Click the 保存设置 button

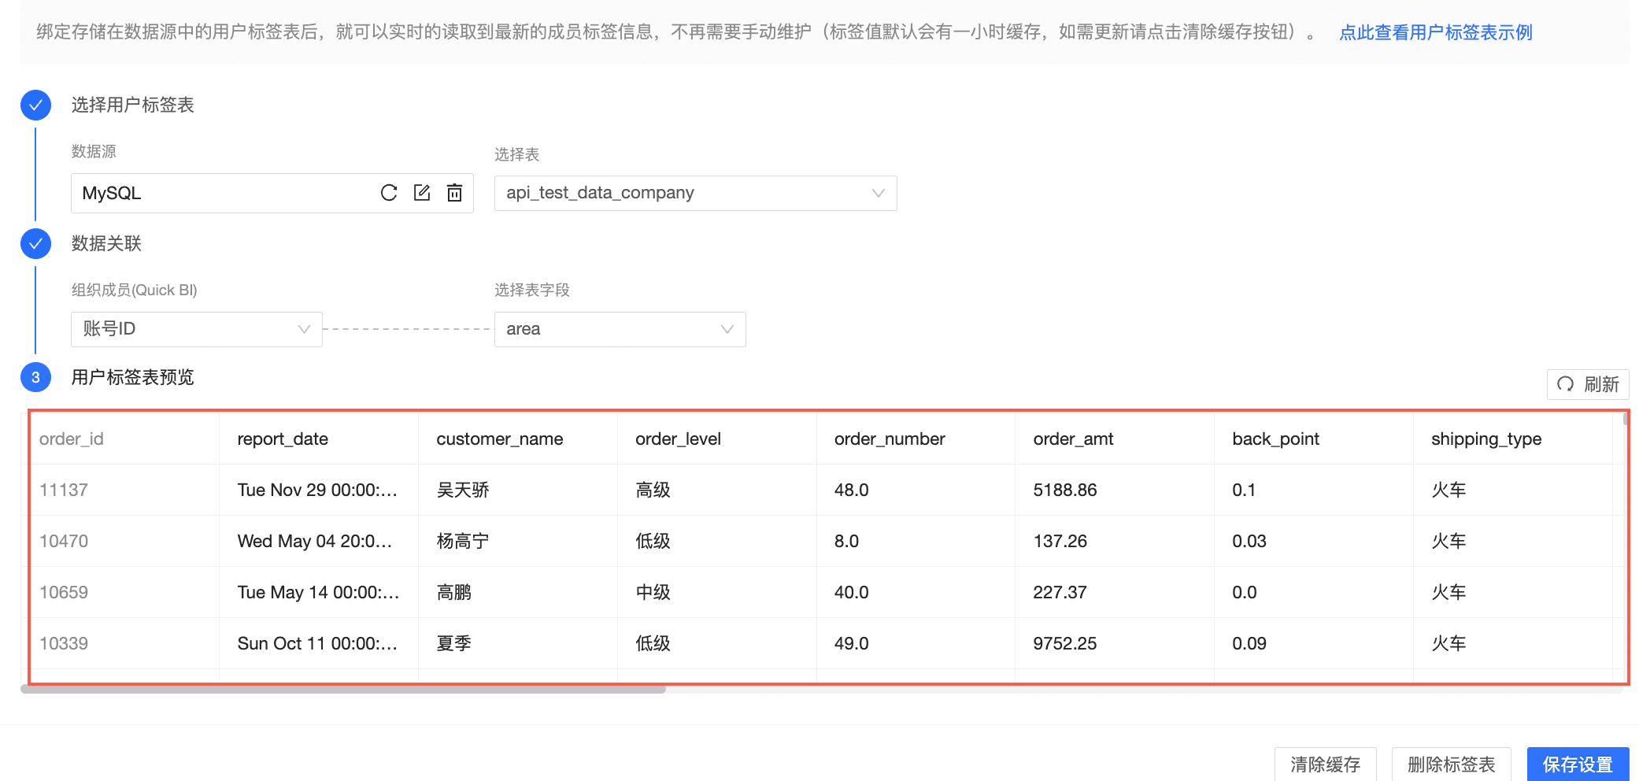[1578, 764]
